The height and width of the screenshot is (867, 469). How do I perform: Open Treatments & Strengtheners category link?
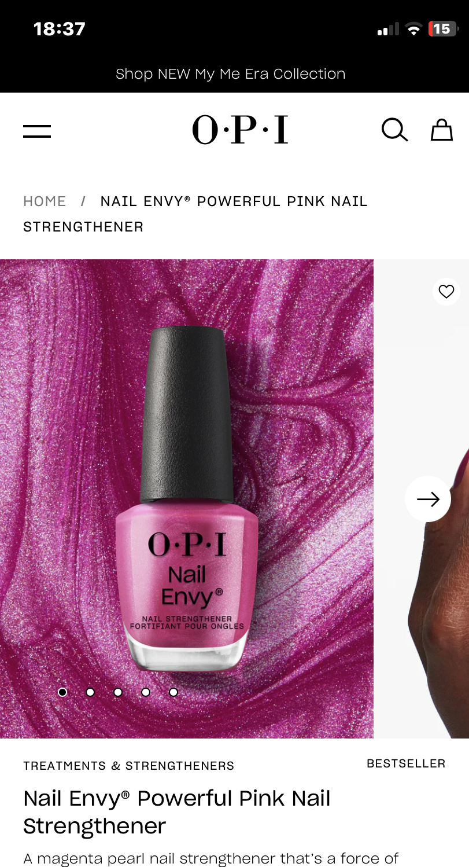[x=129, y=766]
